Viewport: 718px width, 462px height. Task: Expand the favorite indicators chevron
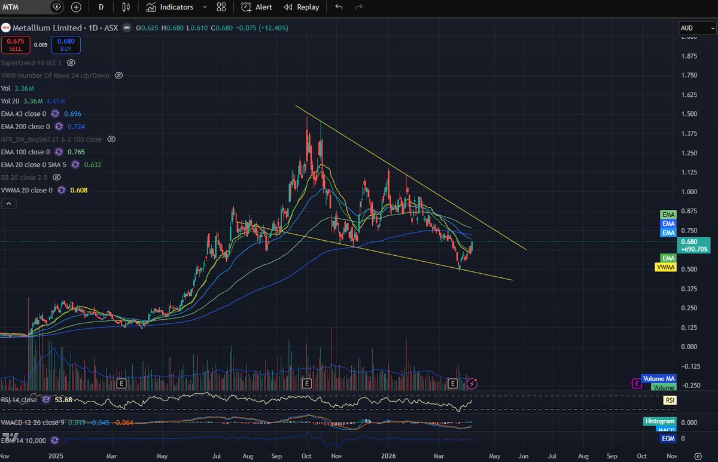204,7
